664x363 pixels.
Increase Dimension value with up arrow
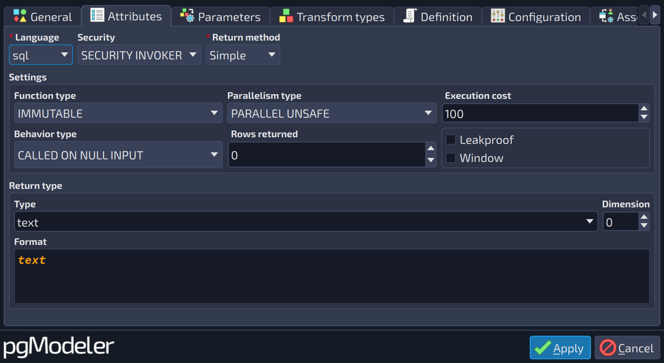point(644,217)
